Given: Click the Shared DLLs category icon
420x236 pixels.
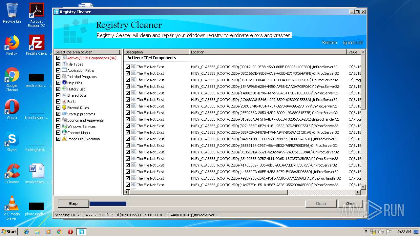Looking at the screenshot, I should (x=64, y=95).
